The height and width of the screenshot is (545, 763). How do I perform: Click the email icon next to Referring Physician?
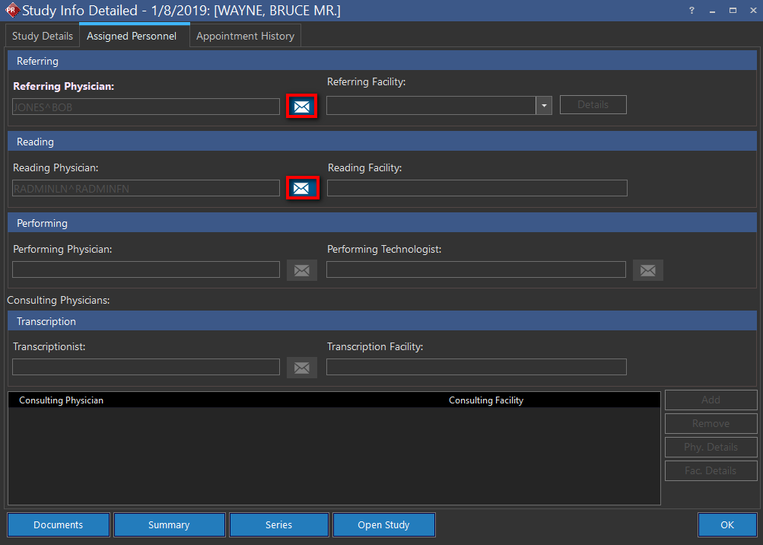(301, 107)
